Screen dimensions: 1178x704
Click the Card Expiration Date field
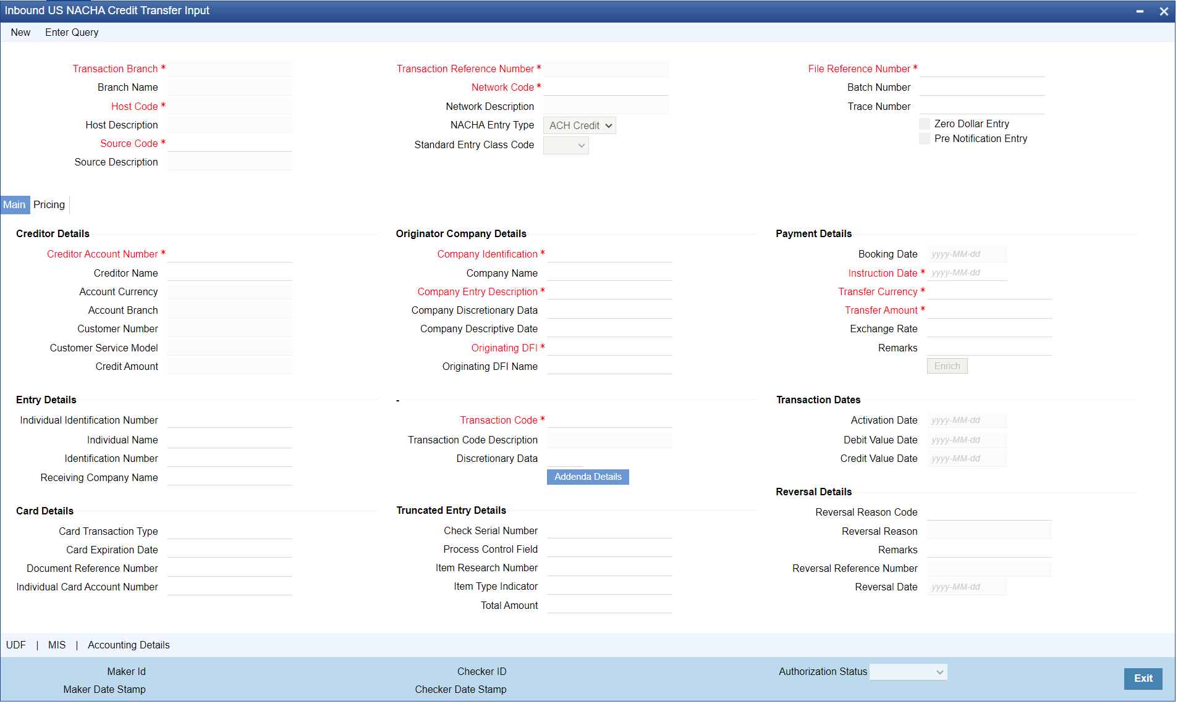(x=230, y=550)
